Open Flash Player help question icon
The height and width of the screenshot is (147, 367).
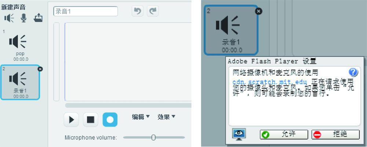tap(353, 73)
